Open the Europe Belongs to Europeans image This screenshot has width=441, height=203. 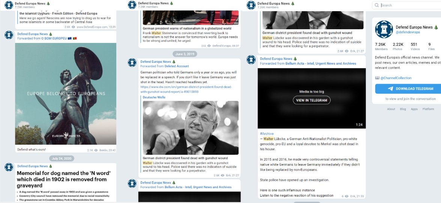(x=66, y=94)
